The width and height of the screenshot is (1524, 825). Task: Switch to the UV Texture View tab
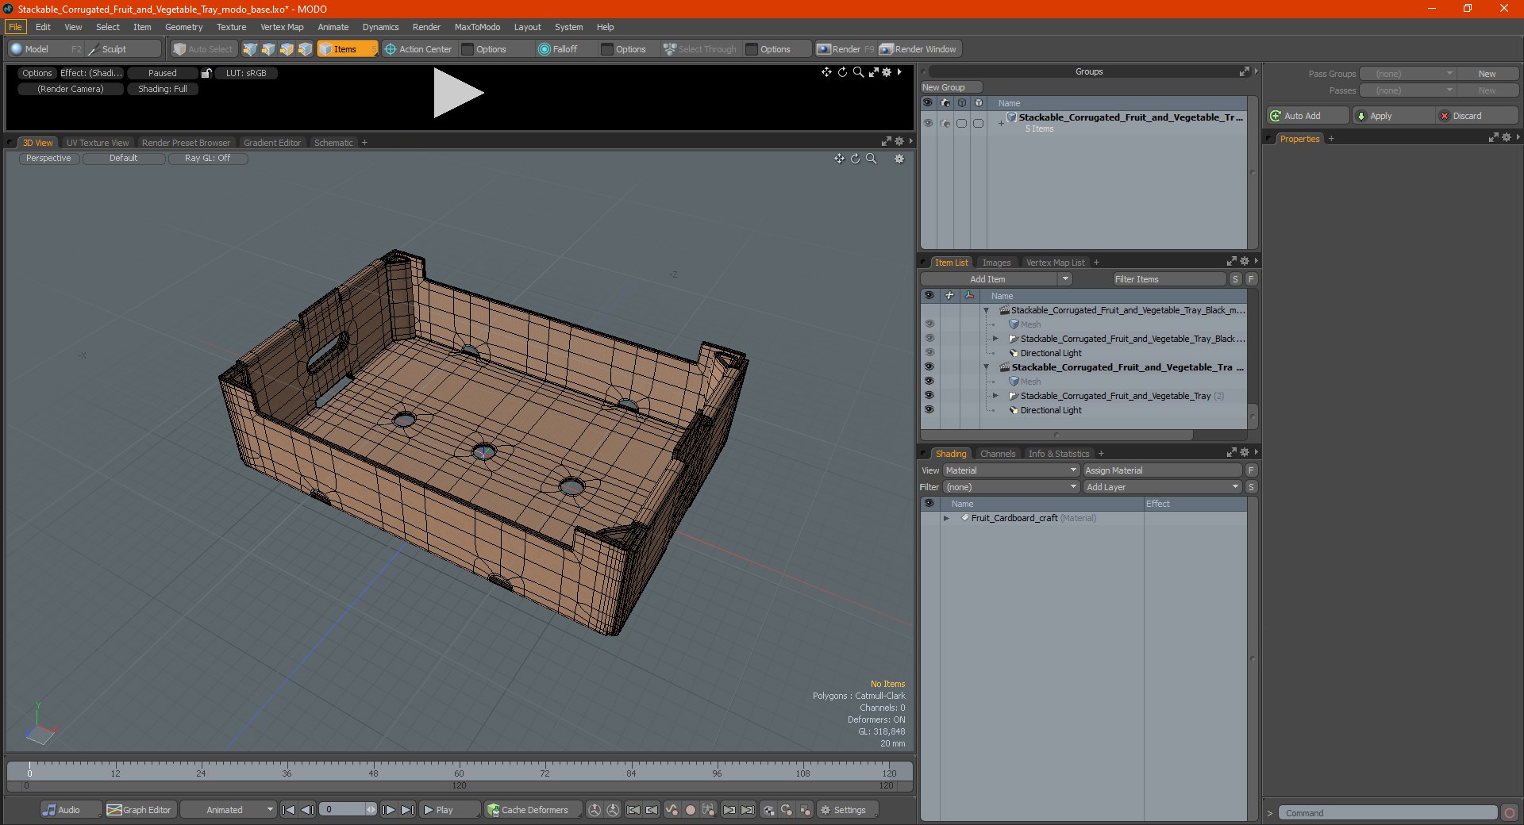click(97, 143)
